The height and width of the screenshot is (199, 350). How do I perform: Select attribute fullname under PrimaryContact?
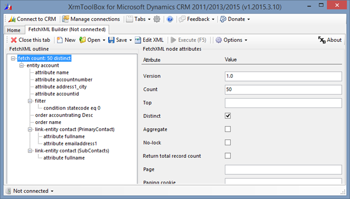click(64, 137)
